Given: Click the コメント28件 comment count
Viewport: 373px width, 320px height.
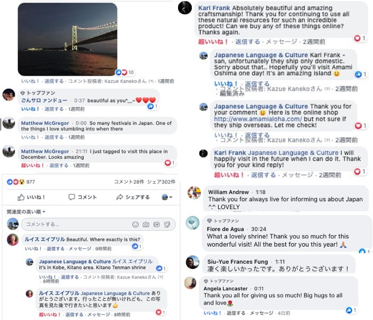Looking at the screenshot, I should (x=129, y=181).
